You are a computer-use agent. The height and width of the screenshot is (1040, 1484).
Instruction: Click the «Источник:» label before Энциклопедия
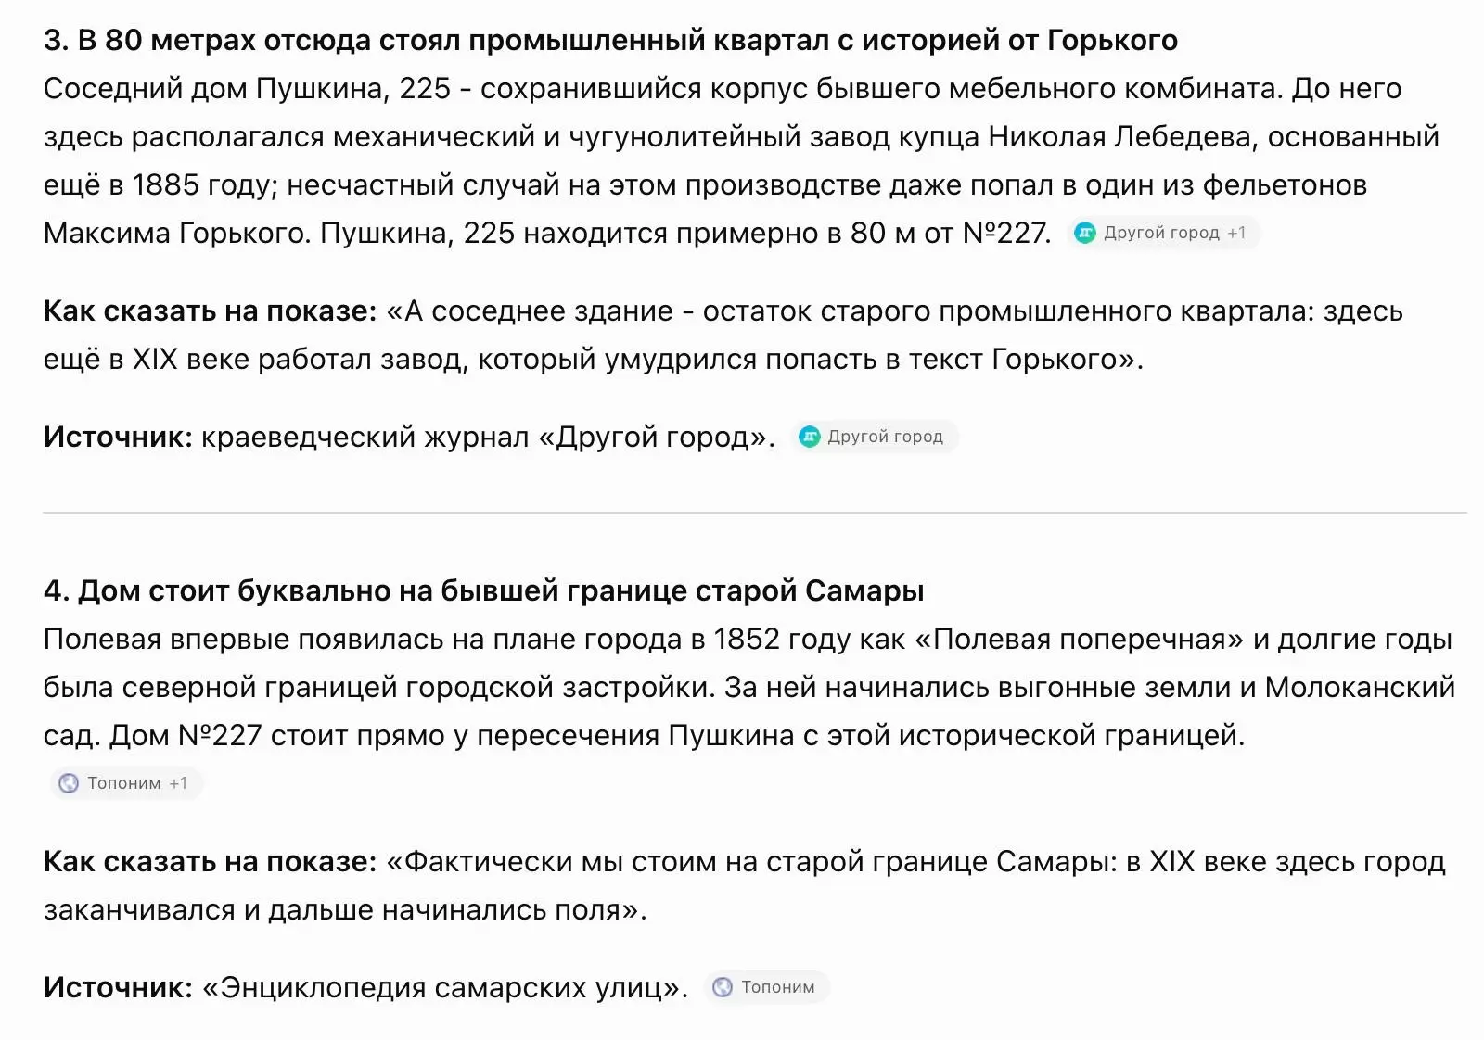pyautogui.click(x=118, y=987)
